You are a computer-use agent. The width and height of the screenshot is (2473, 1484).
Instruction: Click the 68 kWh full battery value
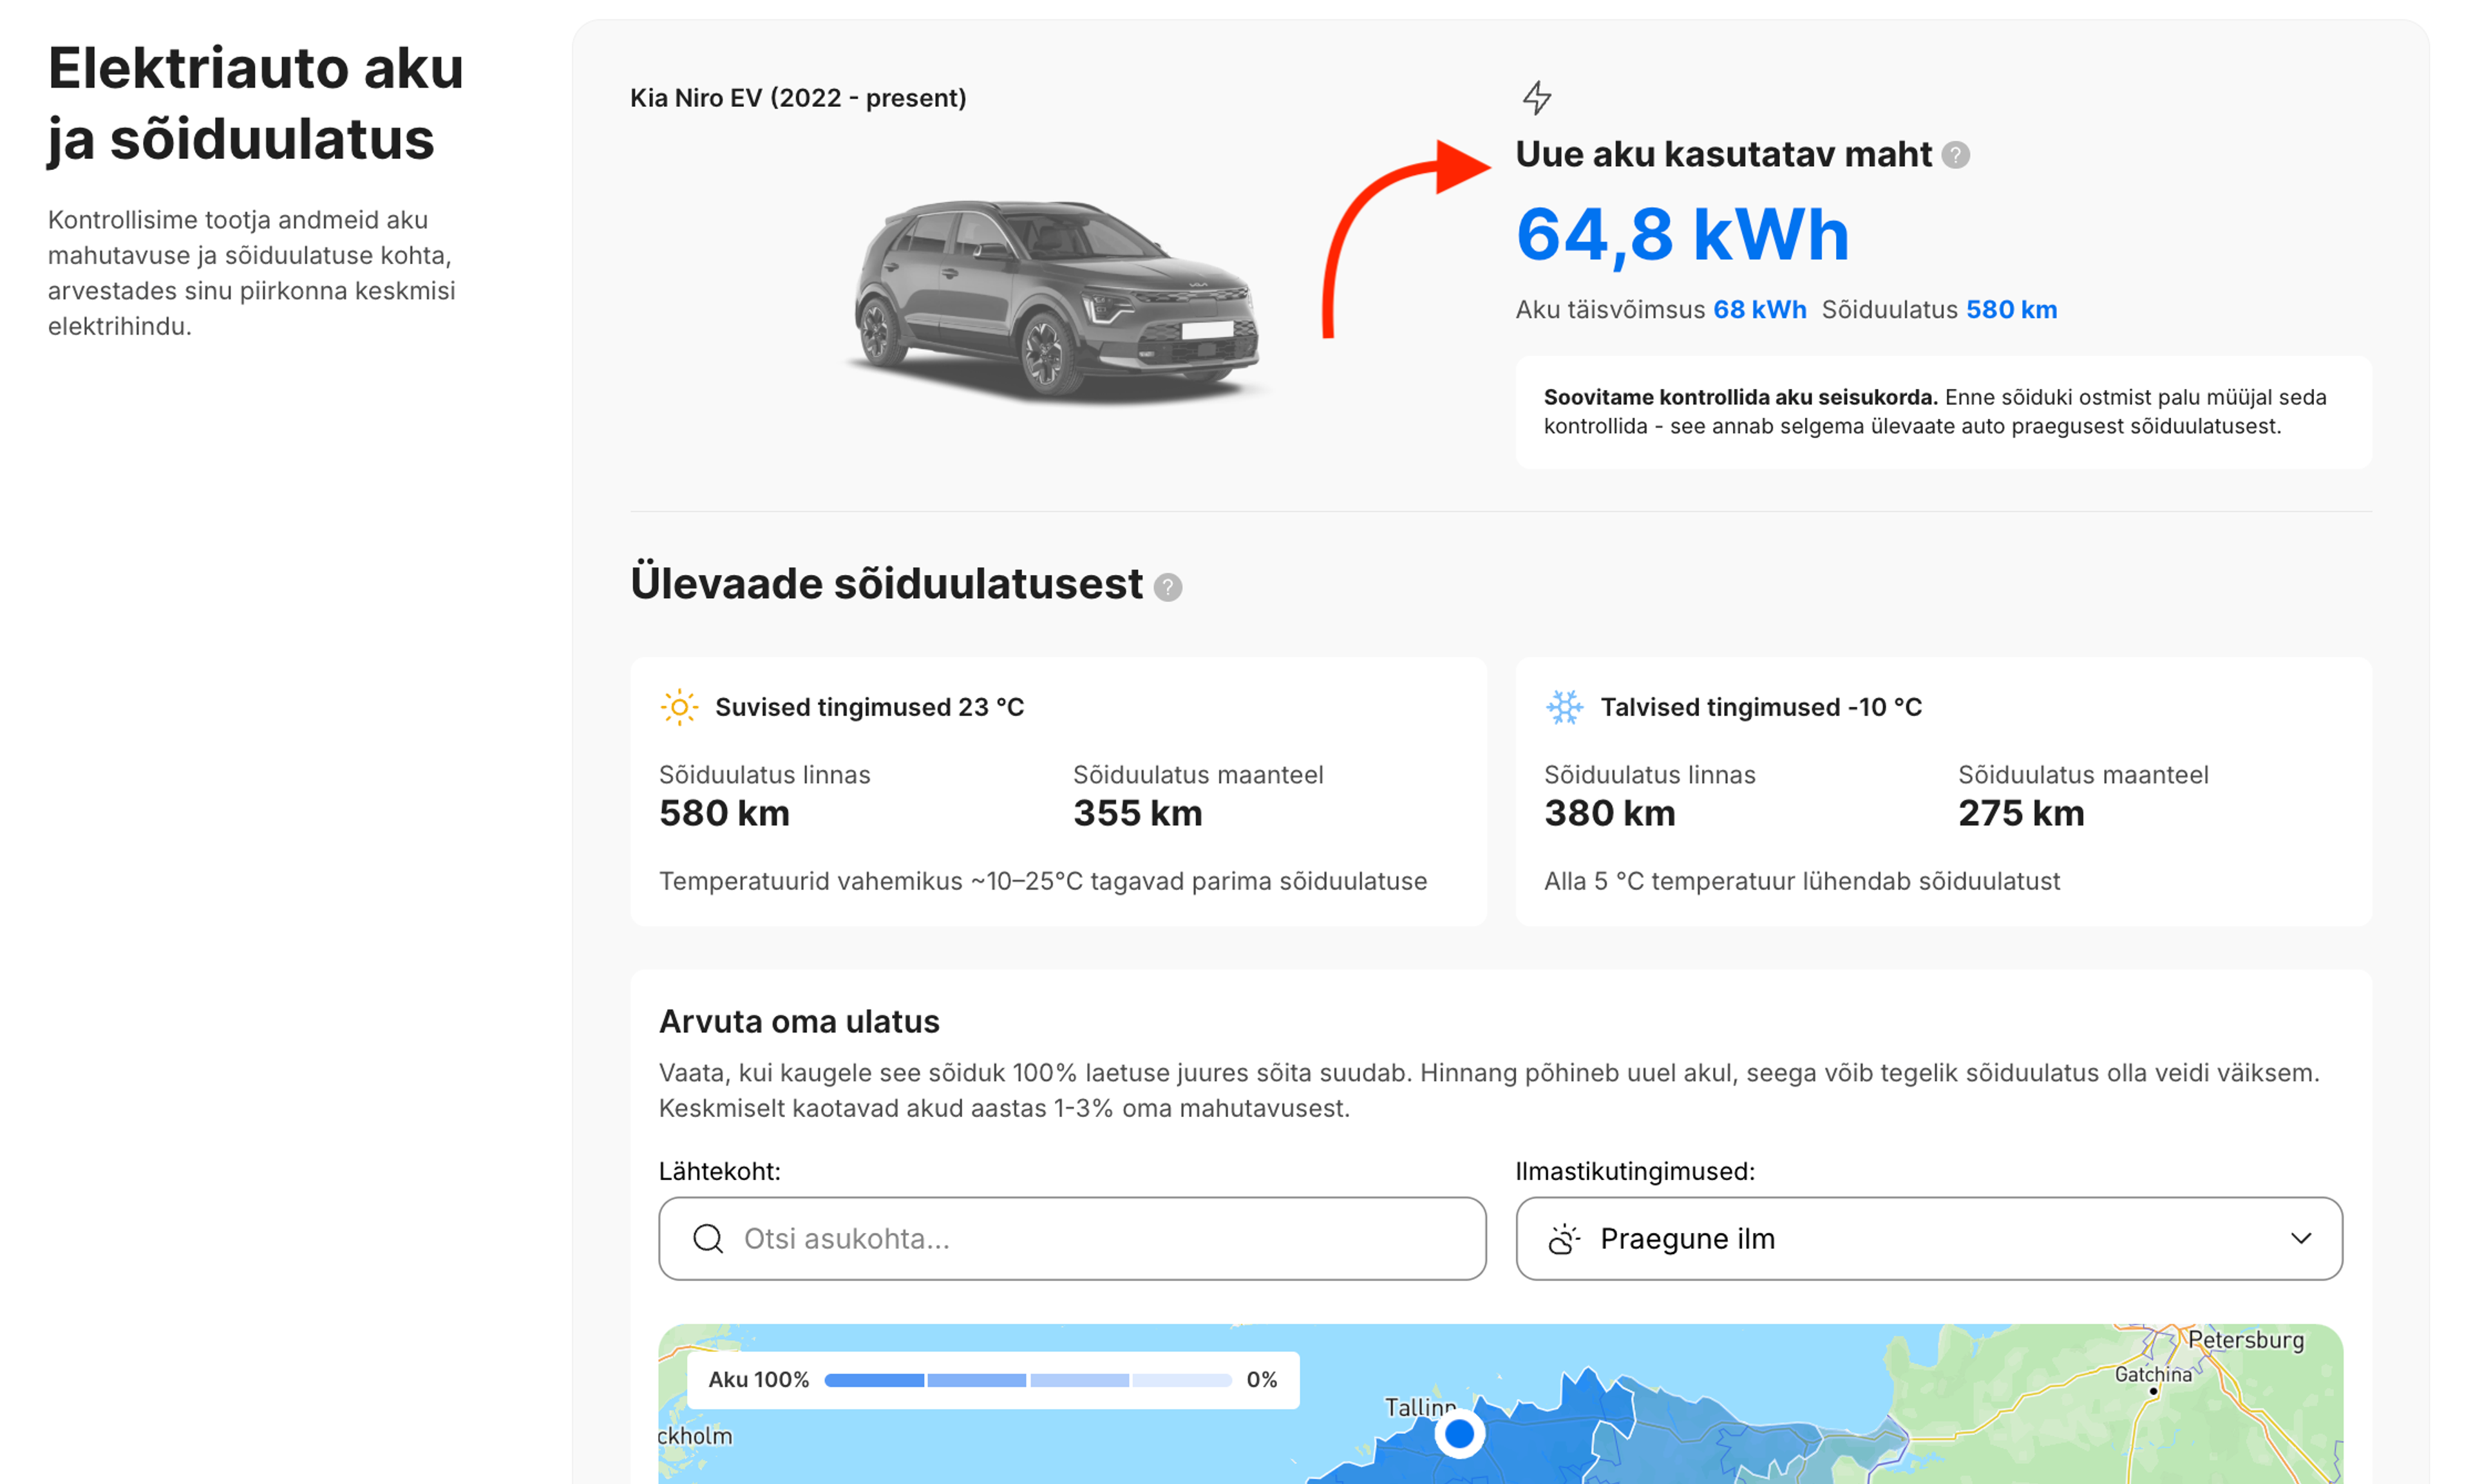click(1759, 310)
